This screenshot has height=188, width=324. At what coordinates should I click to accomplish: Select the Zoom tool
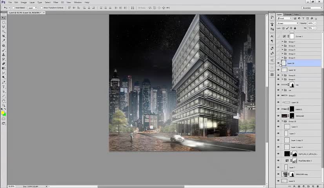[4, 105]
